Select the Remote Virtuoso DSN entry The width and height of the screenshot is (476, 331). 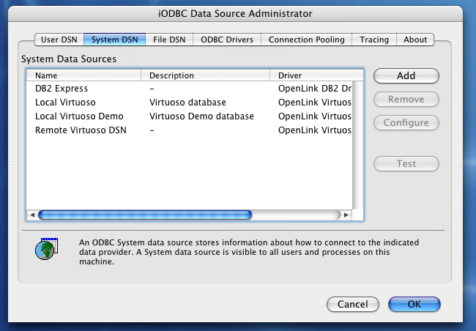81,130
